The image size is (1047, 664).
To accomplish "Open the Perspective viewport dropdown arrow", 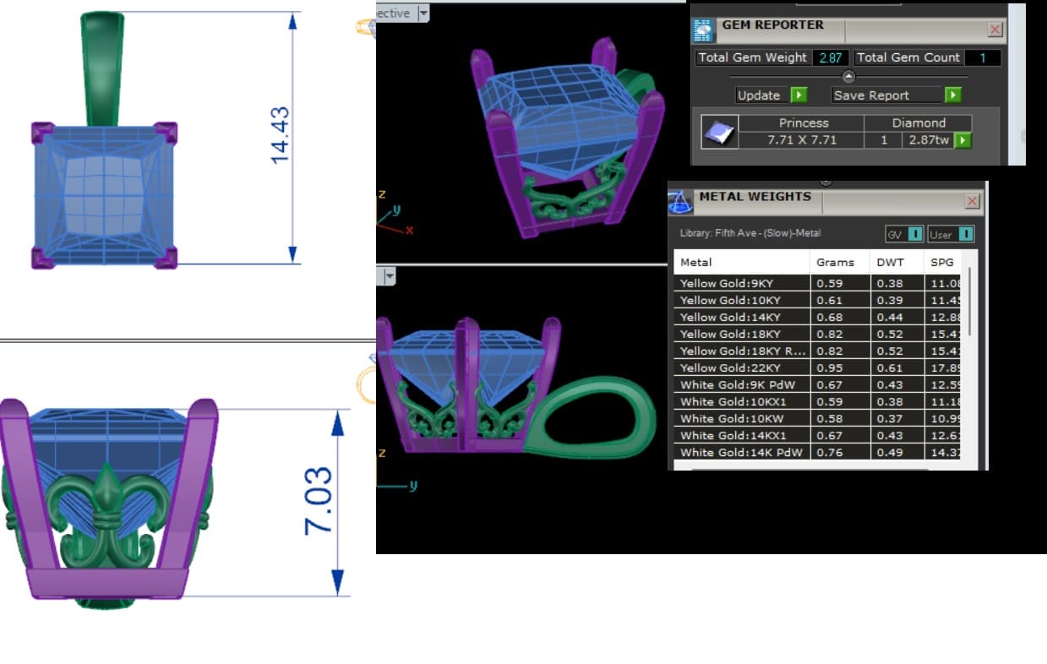I will [x=423, y=13].
